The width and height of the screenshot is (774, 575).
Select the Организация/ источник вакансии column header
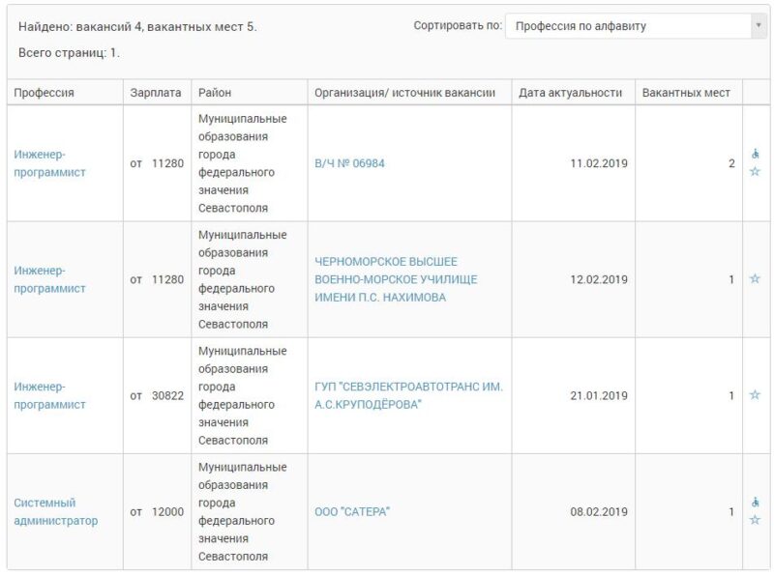[404, 93]
